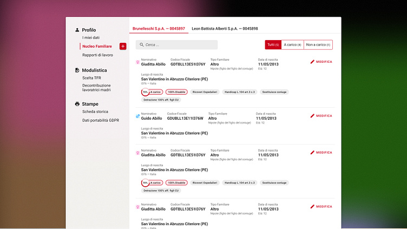The image size is (407, 229).
Task: Open Scelta TFR form
Action: (x=91, y=78)
